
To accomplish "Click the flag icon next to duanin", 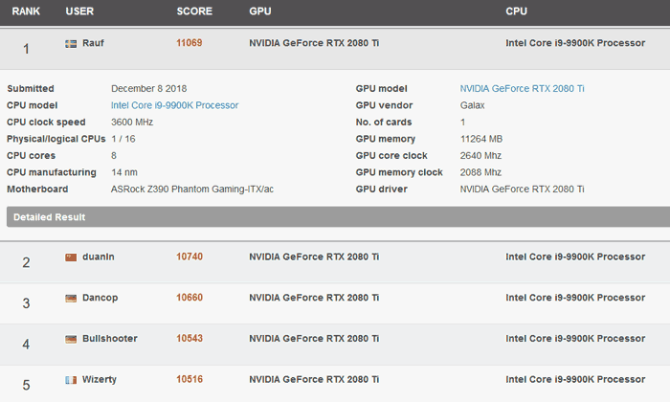I will [x=71, y=257].
